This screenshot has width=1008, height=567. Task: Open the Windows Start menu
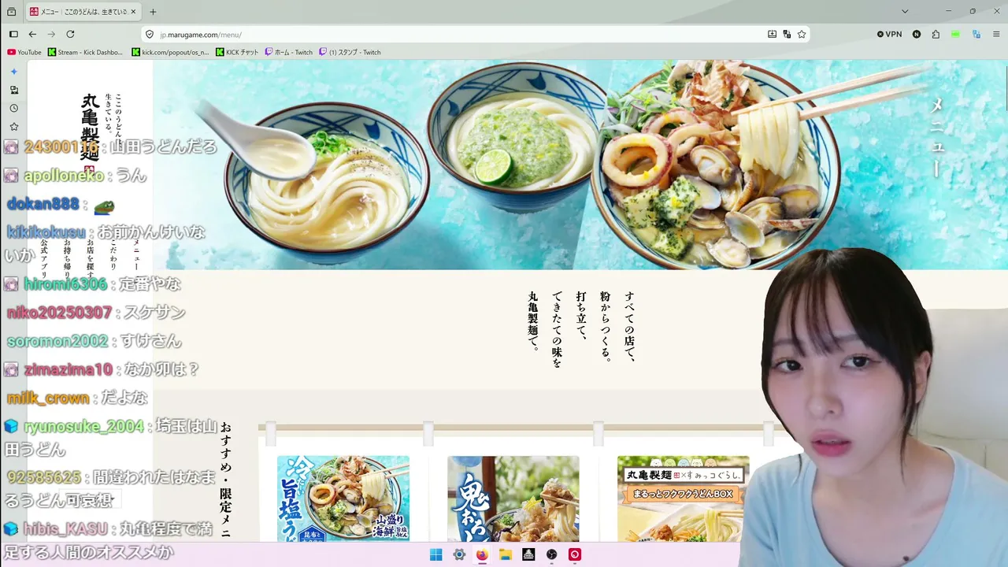pyautogui.click(x=435, y=554)
